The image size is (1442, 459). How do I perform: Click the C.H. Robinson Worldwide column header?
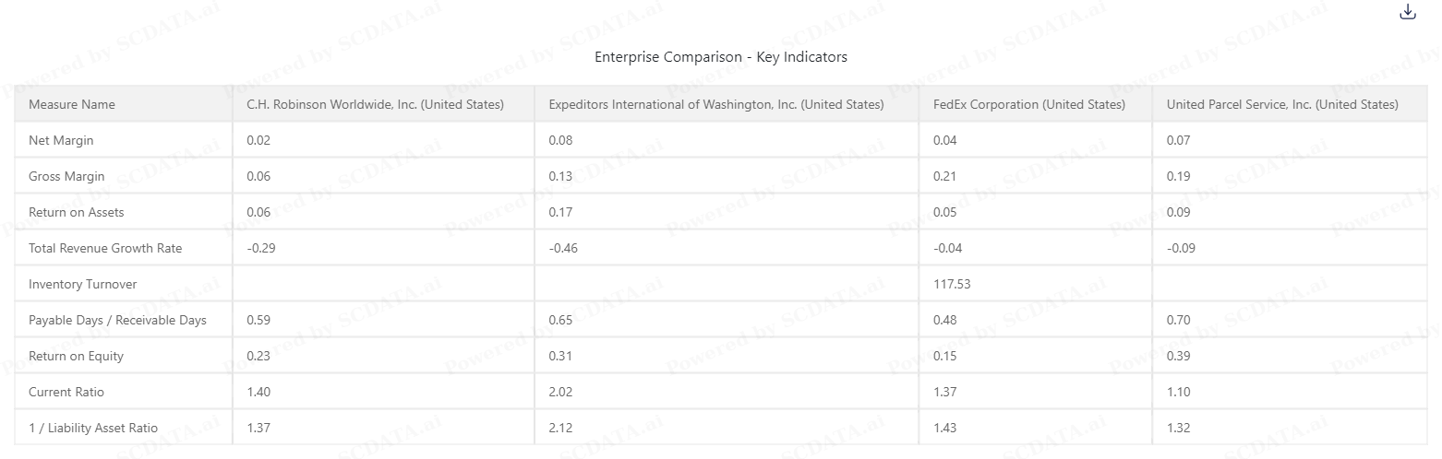tap(375, 104)
